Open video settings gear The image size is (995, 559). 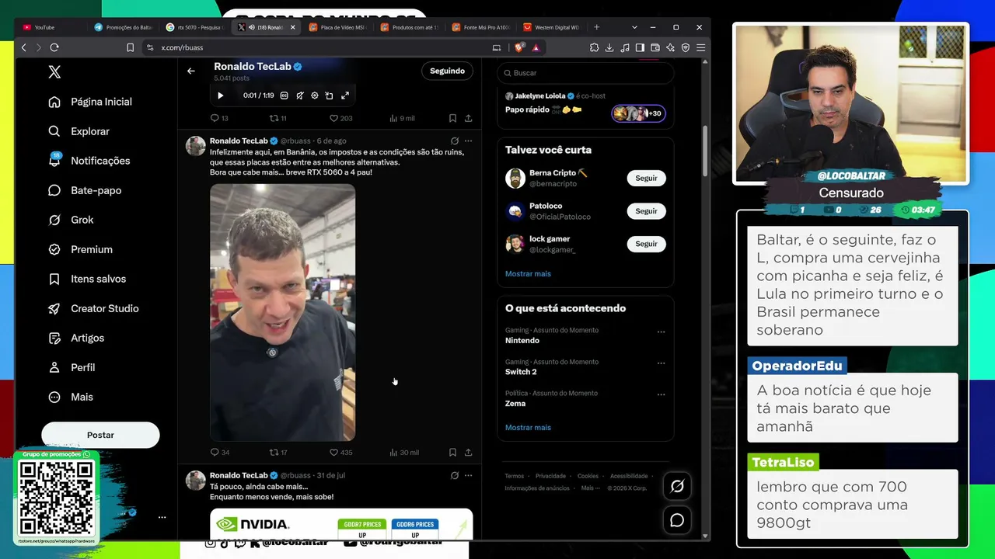(314, 95)
